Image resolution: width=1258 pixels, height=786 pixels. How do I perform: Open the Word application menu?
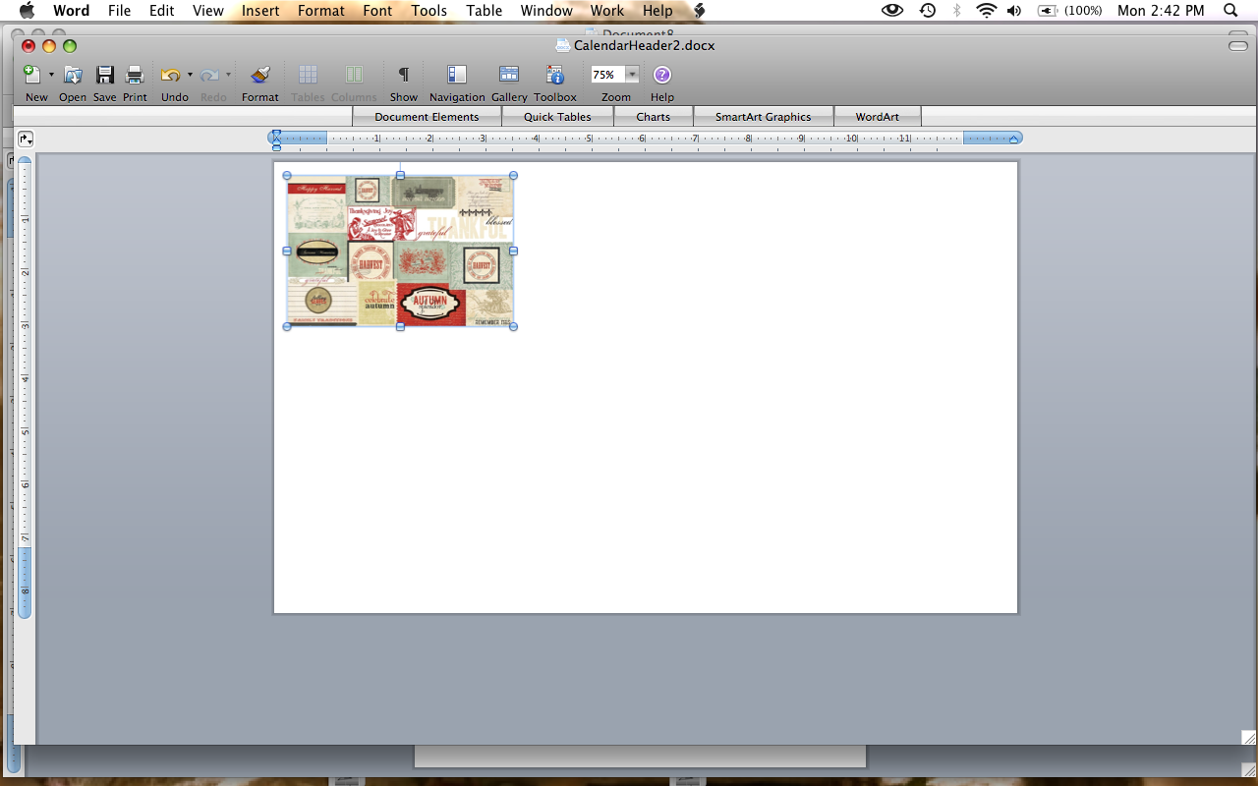click(x=71, y=11)
